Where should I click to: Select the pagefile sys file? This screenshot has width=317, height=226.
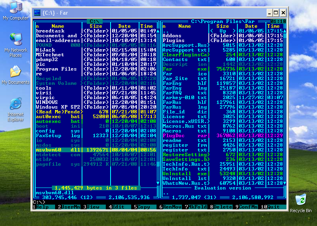96,164
